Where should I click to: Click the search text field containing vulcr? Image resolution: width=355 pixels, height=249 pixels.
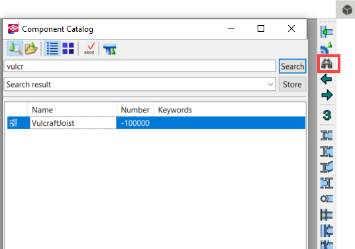[140, 66]
